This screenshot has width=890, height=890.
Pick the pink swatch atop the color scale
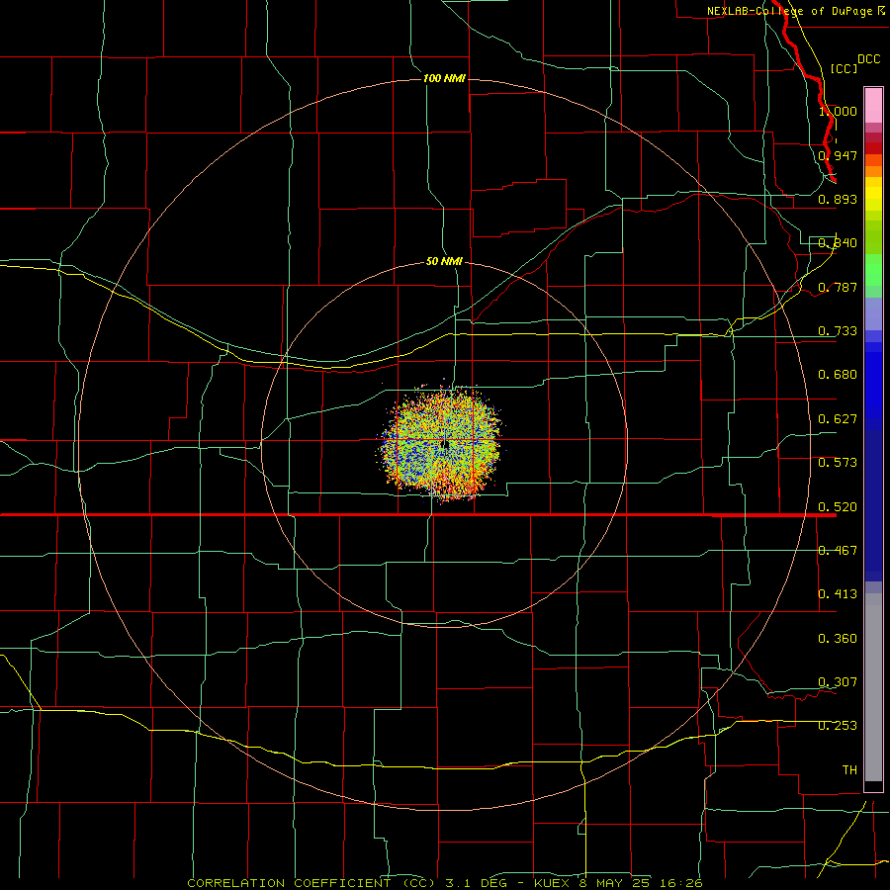tap(873, 106)
